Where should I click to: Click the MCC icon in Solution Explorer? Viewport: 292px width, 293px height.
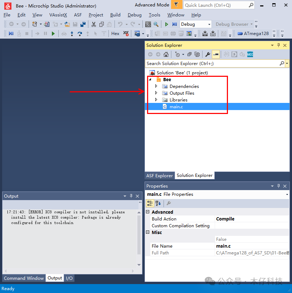coord(250,54)
